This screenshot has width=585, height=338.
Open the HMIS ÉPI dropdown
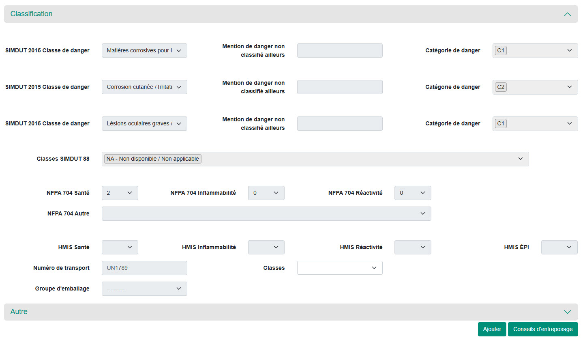pyautogui.click(x=559, y=247)
